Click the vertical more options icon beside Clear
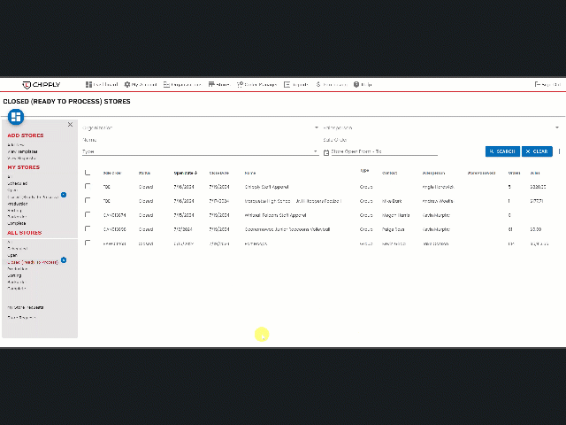Viewport: 566px width, 425px height. [x=559, y=151]
